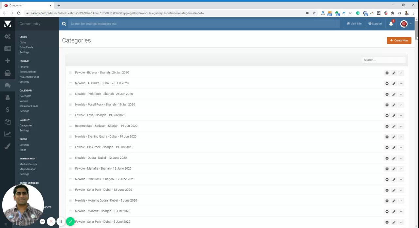Add subcategory to Newbie - Evening Qudra row

[387, 137]
